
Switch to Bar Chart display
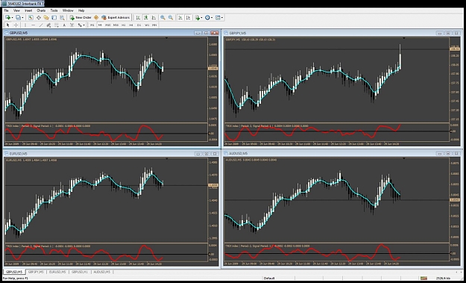(138, 18)
